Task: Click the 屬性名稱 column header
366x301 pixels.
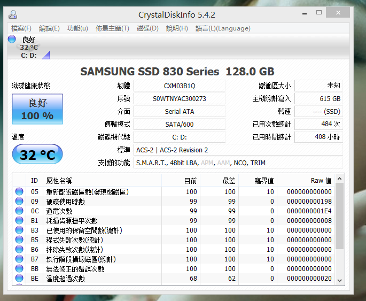Action: 102,180
